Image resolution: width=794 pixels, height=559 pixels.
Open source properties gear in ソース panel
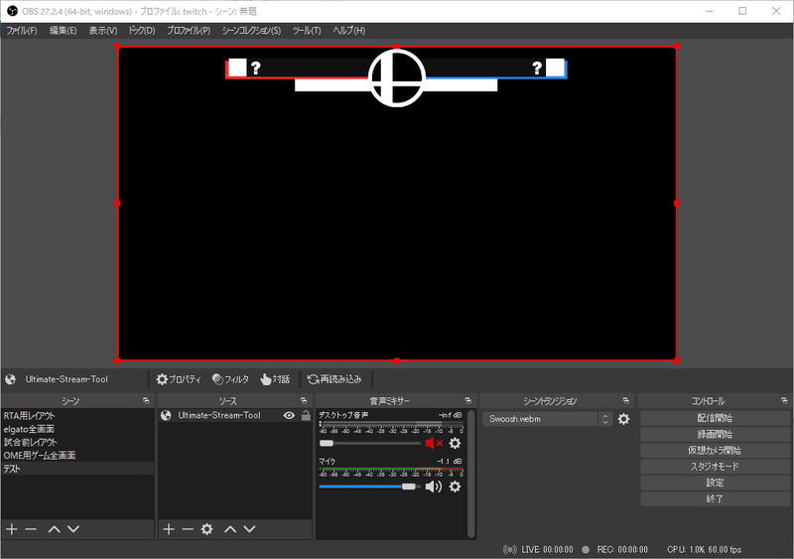point(206,529)
